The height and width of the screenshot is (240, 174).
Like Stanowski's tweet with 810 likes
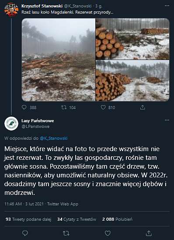pos(103,107)
